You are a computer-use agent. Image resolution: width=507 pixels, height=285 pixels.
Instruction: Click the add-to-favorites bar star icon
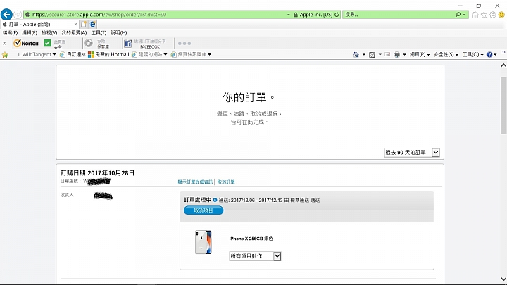click(5, 55)
